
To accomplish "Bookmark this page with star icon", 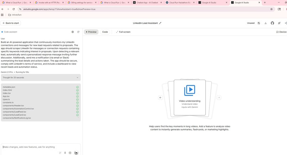I will point(271,9).
